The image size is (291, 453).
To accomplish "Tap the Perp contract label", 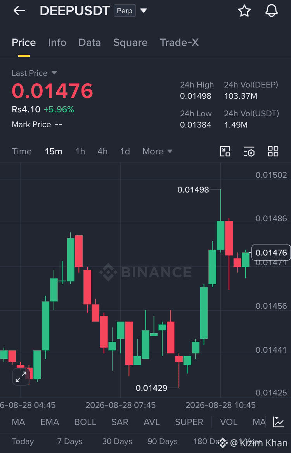I will pos(125,10).
